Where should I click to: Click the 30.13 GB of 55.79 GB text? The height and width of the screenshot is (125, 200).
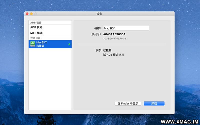click(115, 38)
